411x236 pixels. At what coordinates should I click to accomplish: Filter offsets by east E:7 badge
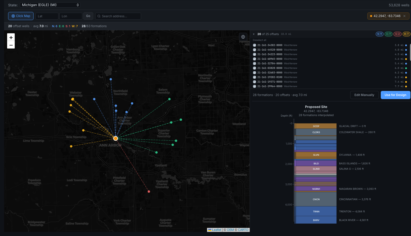click(x=388, y=34)
